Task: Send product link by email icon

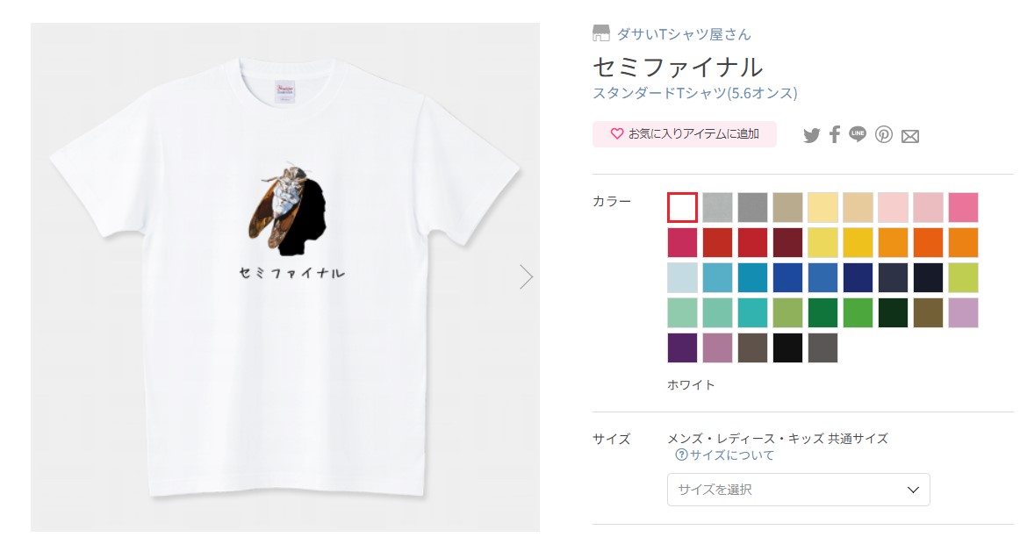Action: click(x=910, y=136)
